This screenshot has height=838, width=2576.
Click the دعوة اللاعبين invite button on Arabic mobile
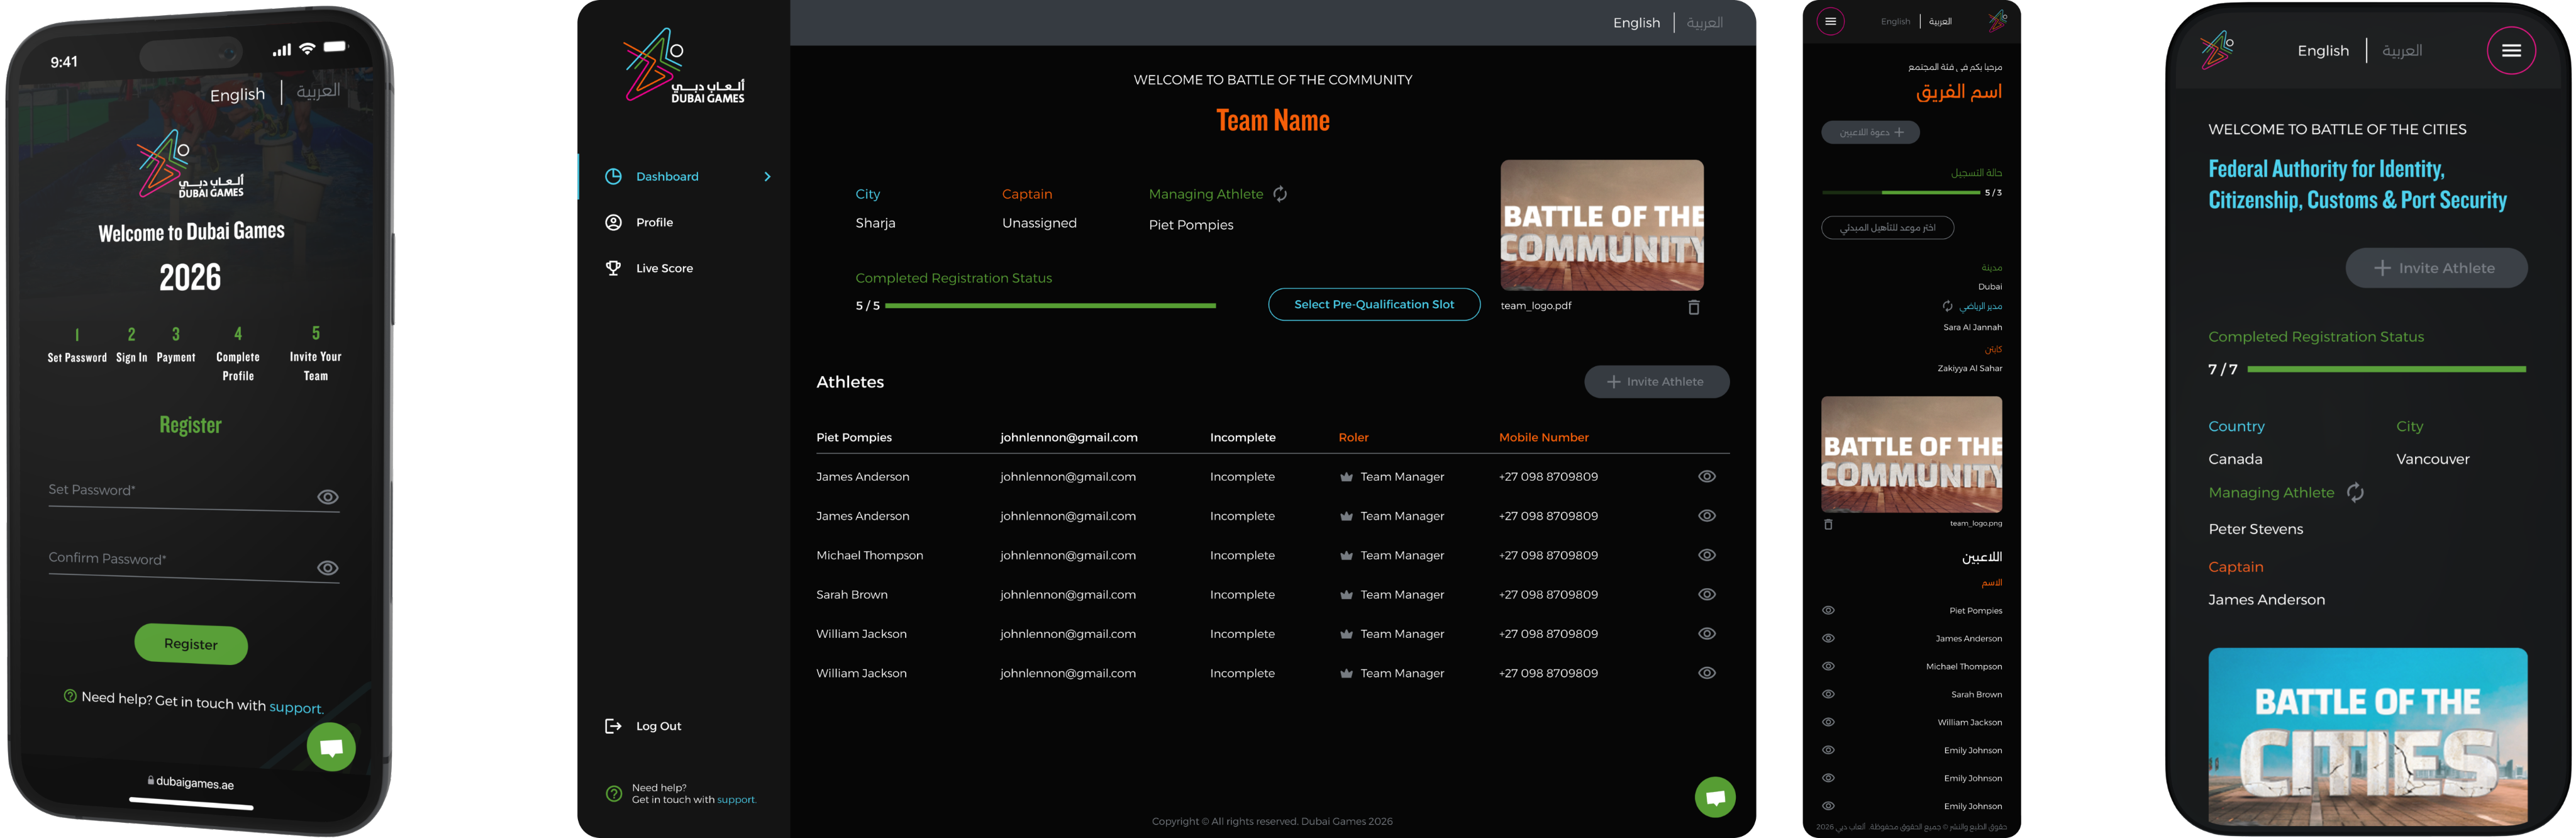click(x=1870, y=132)
